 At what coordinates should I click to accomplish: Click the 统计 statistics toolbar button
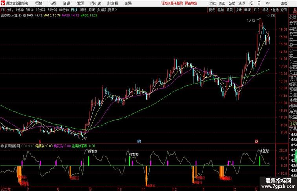238,10
